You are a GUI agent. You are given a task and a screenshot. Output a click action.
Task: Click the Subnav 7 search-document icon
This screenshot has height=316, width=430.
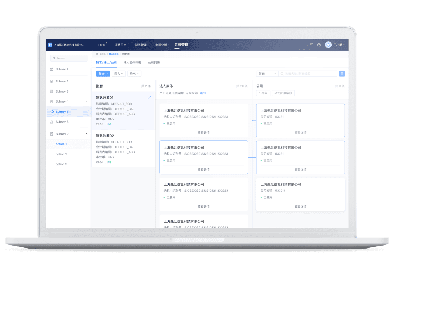point(52,134)
